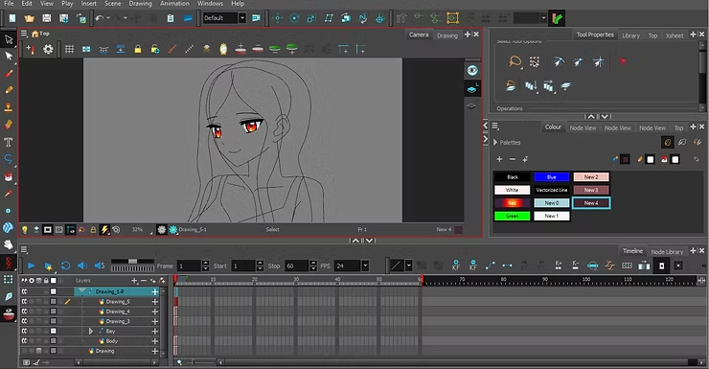Viewport: 709px width, 369px height.
Task: Select the New 2 colour swatch
Action: (x=591, y=176)
